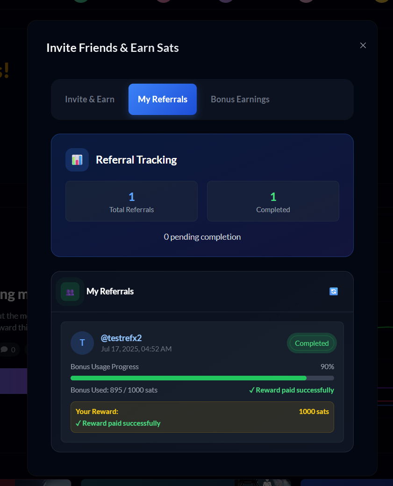Select the My Referrals tab
Viewport: 393px width, 486px height.
pos(163,100)
